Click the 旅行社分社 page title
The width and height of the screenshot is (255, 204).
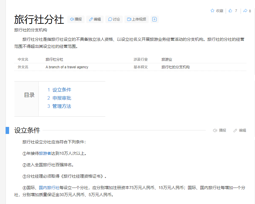click(x=39, y=20)
